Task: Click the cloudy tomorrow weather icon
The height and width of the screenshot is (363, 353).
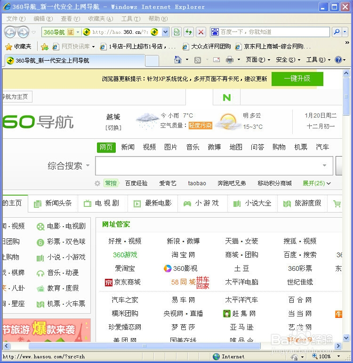Action: tap(228, 121)
